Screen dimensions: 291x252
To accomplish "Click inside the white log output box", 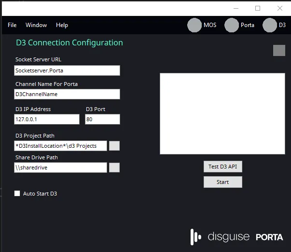I will [x=222, y=113].
